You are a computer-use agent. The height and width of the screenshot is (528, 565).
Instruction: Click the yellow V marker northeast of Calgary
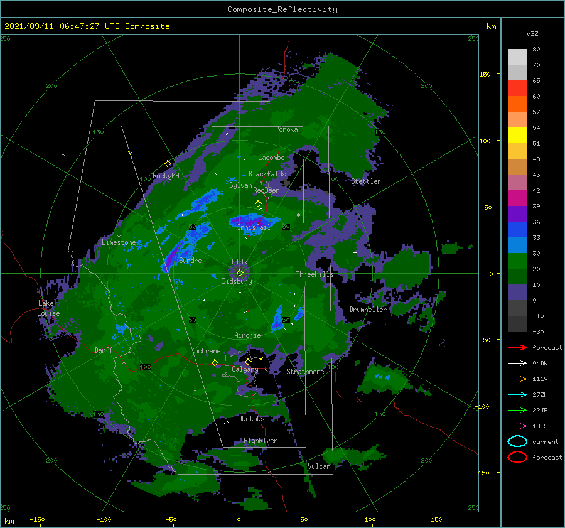click(261, 359)
